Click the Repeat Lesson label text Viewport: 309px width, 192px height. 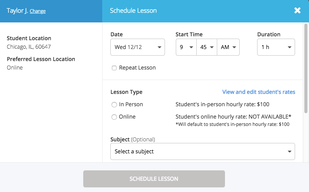pos(137,68)
